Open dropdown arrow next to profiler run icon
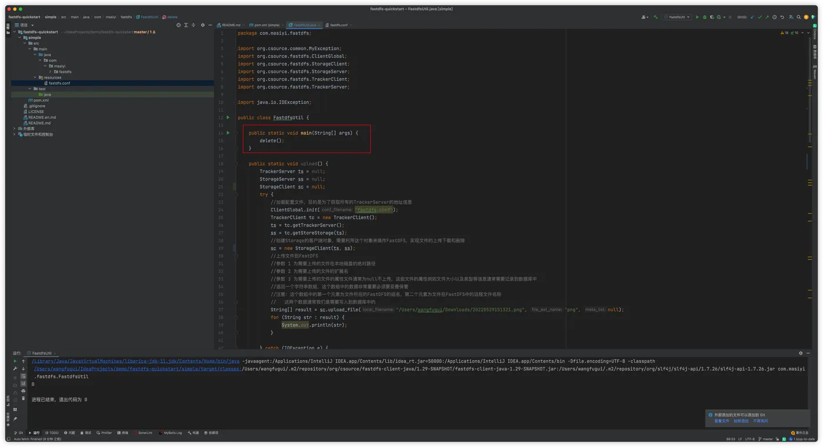This screenshot has width=823, height=447. pos(724,17)
